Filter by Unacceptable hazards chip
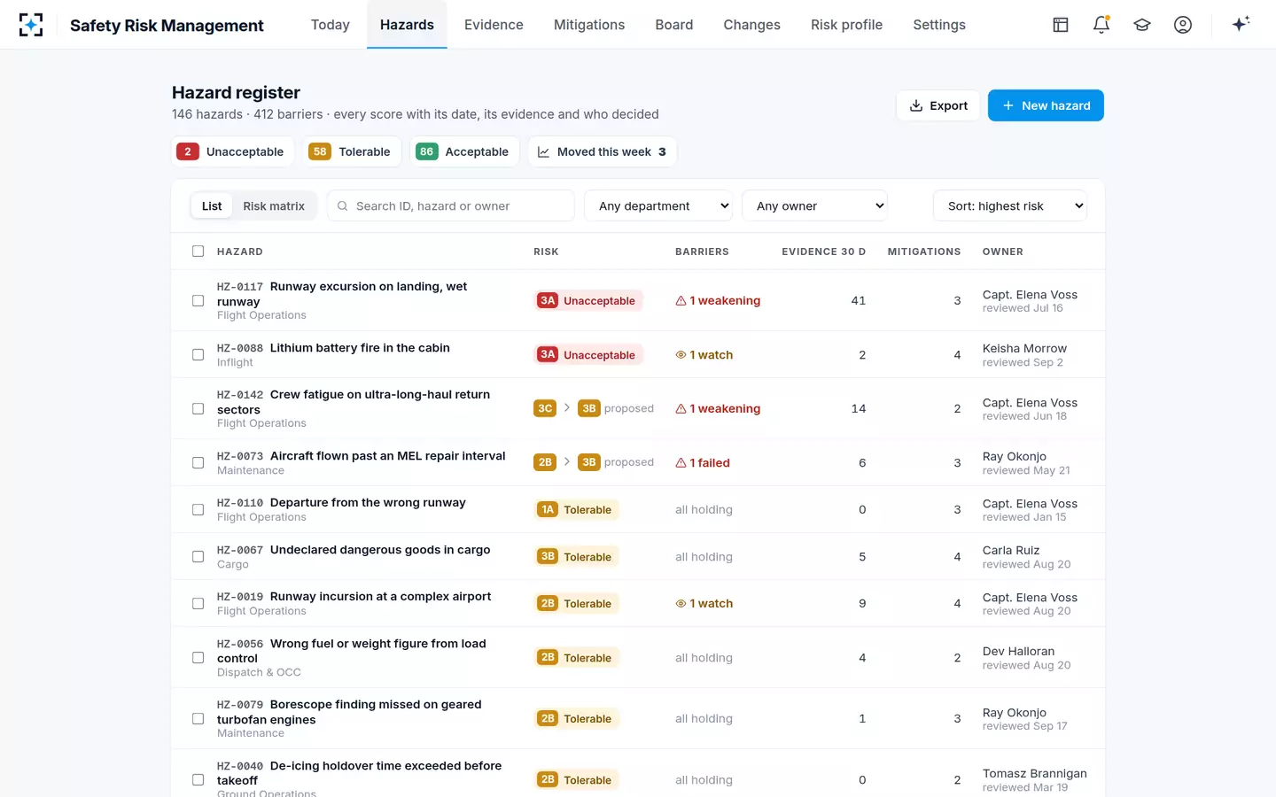Screen dimensions: 1276x797 pos(233,151)
